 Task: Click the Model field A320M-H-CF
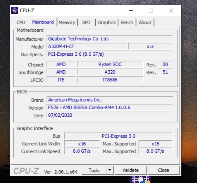click(x=87, y=46)
